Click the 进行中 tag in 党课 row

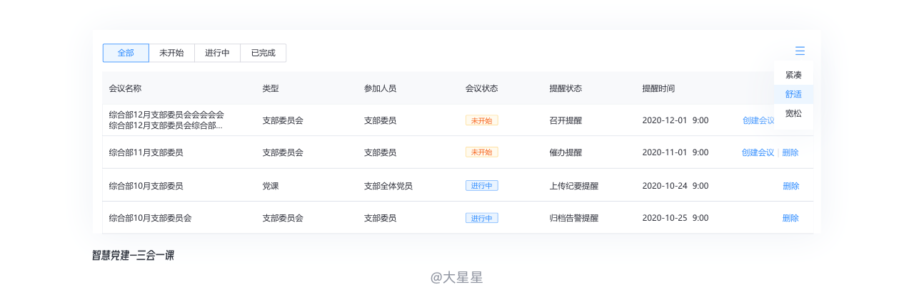click(481, 186)
